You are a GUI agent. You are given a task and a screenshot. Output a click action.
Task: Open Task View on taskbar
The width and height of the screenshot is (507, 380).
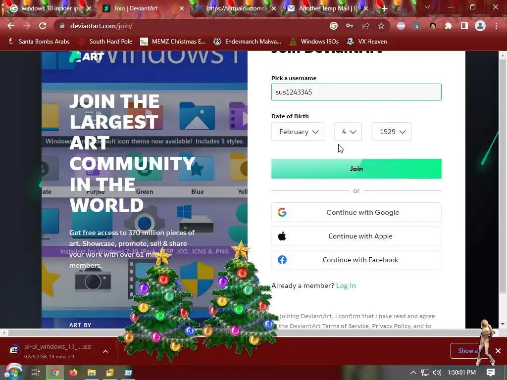click(36, 373)
